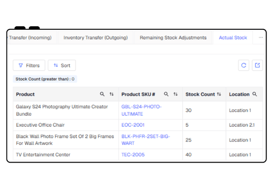Screen dimensions: 273x194
Task: Switch to Remaining Stock Adjustments tab
Action: (x=173, y=37)
